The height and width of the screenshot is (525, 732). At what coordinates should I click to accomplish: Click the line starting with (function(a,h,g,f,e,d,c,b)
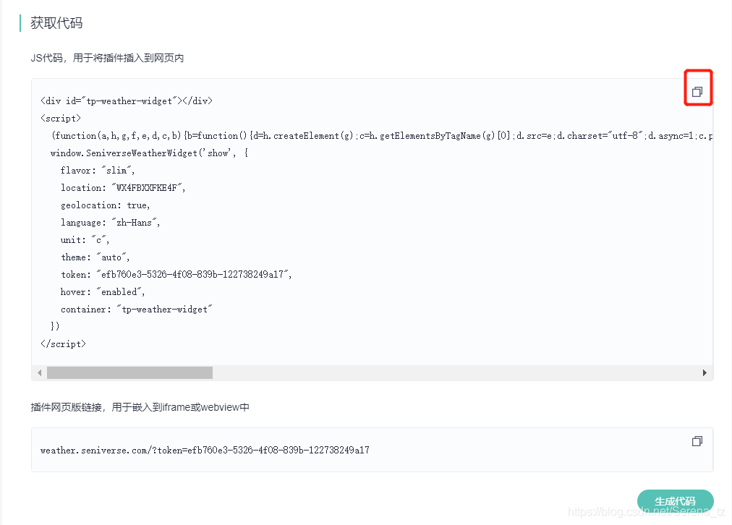382,136
